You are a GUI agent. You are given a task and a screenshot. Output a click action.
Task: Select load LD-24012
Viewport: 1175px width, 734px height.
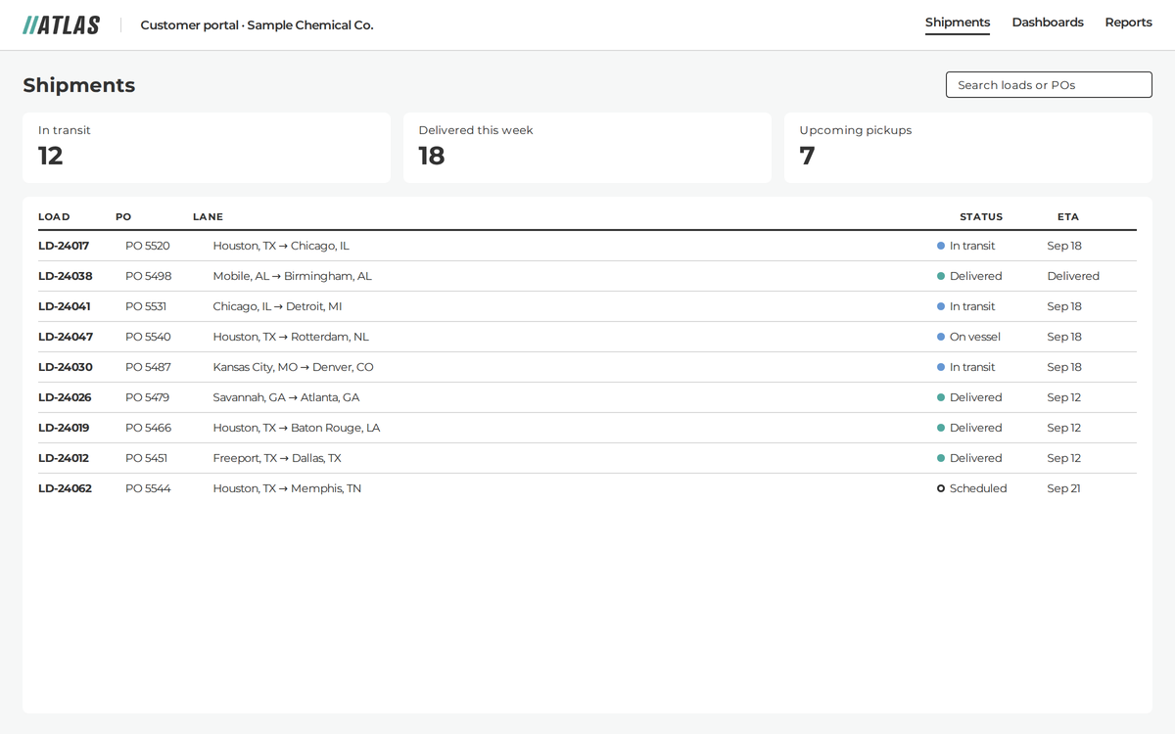(x=64, y=458)
